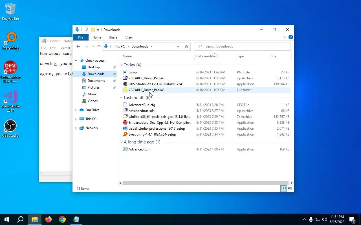Select the winlibs 7z archive icon
The image size is (361, 225).
click(x=125, y=117)
